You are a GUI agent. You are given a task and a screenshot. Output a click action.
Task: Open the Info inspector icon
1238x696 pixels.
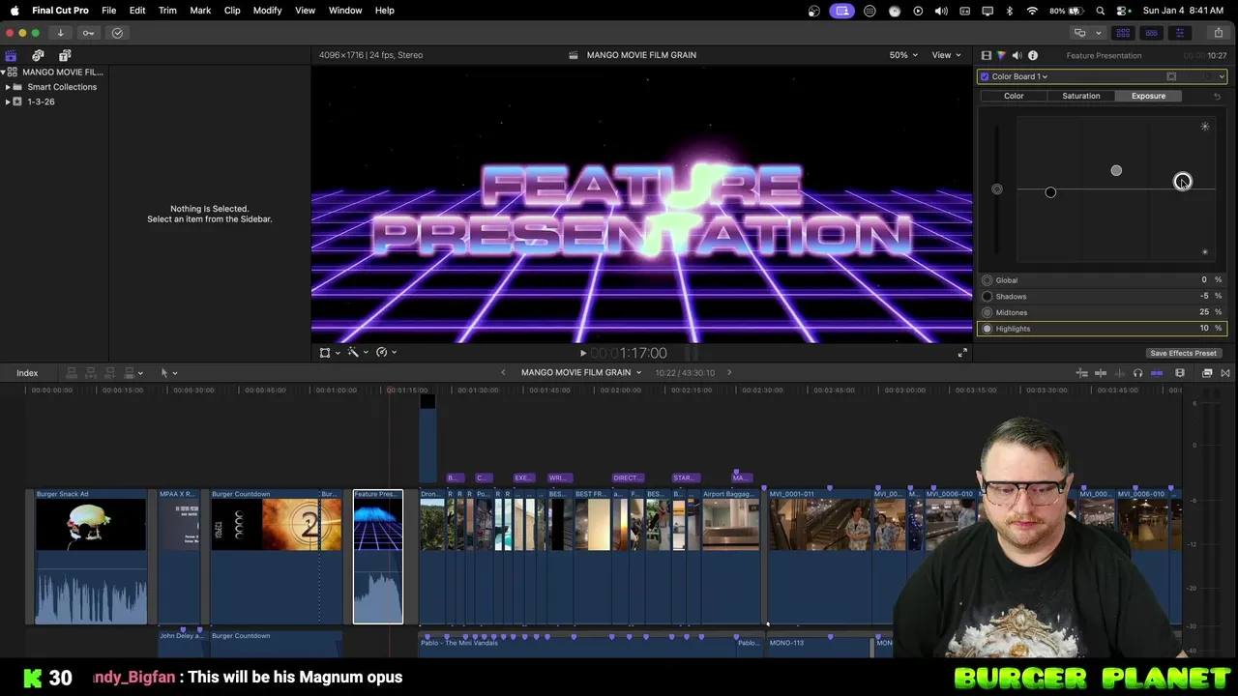(x=1032, y=55)
